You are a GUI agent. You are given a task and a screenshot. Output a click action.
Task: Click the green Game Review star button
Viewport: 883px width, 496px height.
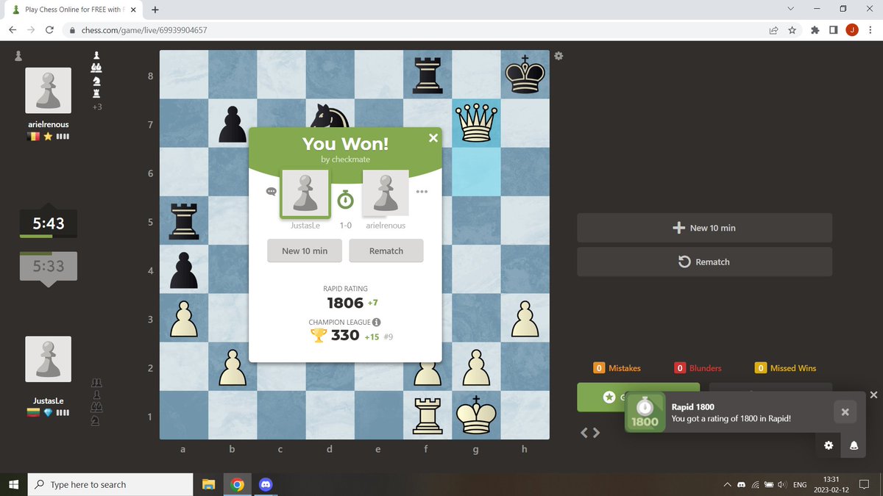[x=609, y=397]
